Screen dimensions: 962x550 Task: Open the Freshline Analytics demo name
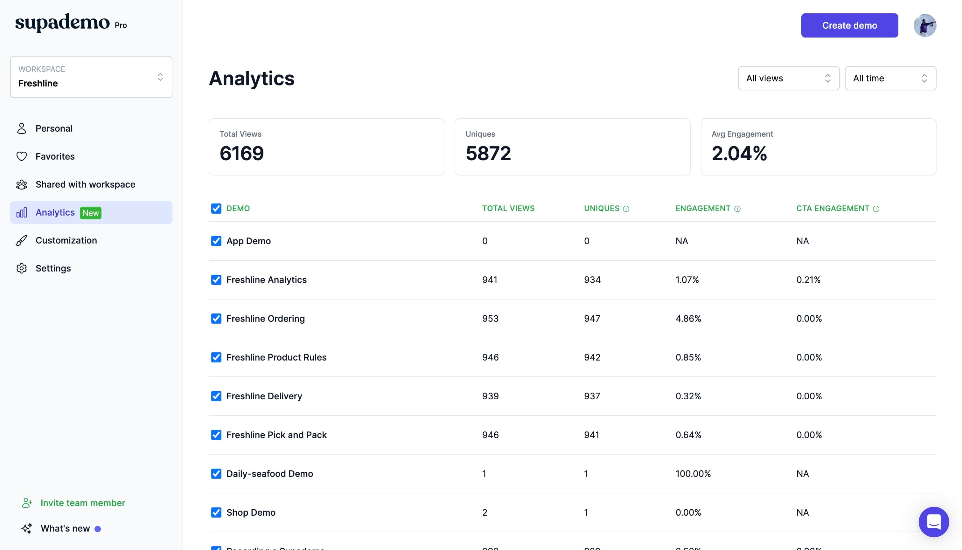(267, 279)
